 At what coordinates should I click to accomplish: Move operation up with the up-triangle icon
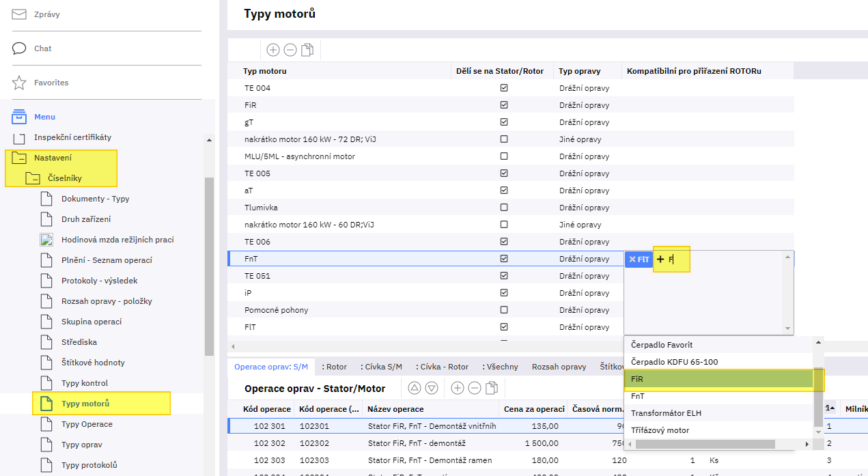pyautogui.click(x=414, y=388)
